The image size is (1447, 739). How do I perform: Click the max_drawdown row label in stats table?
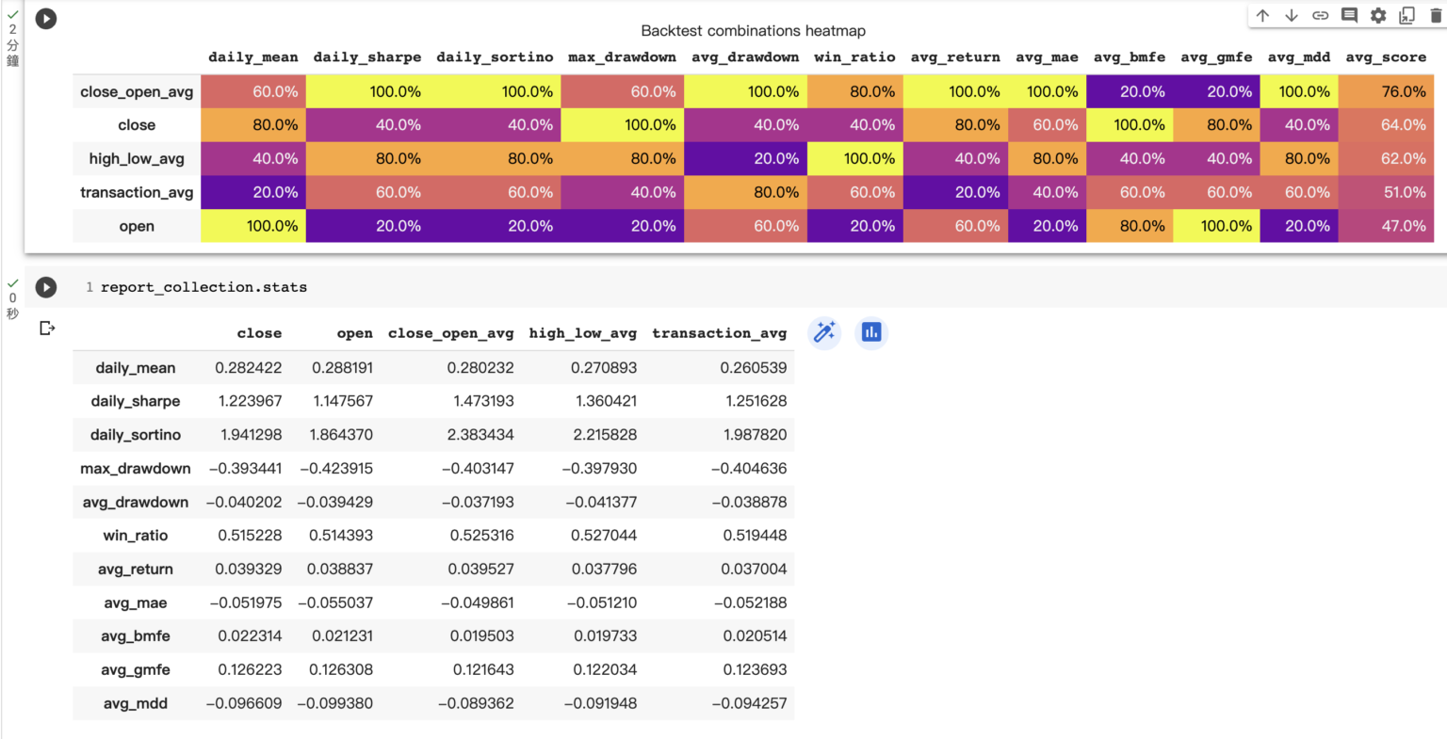136,469
